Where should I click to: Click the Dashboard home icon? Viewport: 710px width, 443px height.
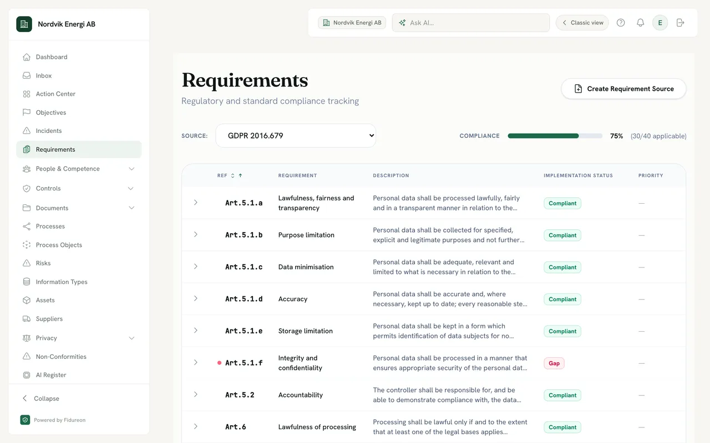[x=27, y=57]
